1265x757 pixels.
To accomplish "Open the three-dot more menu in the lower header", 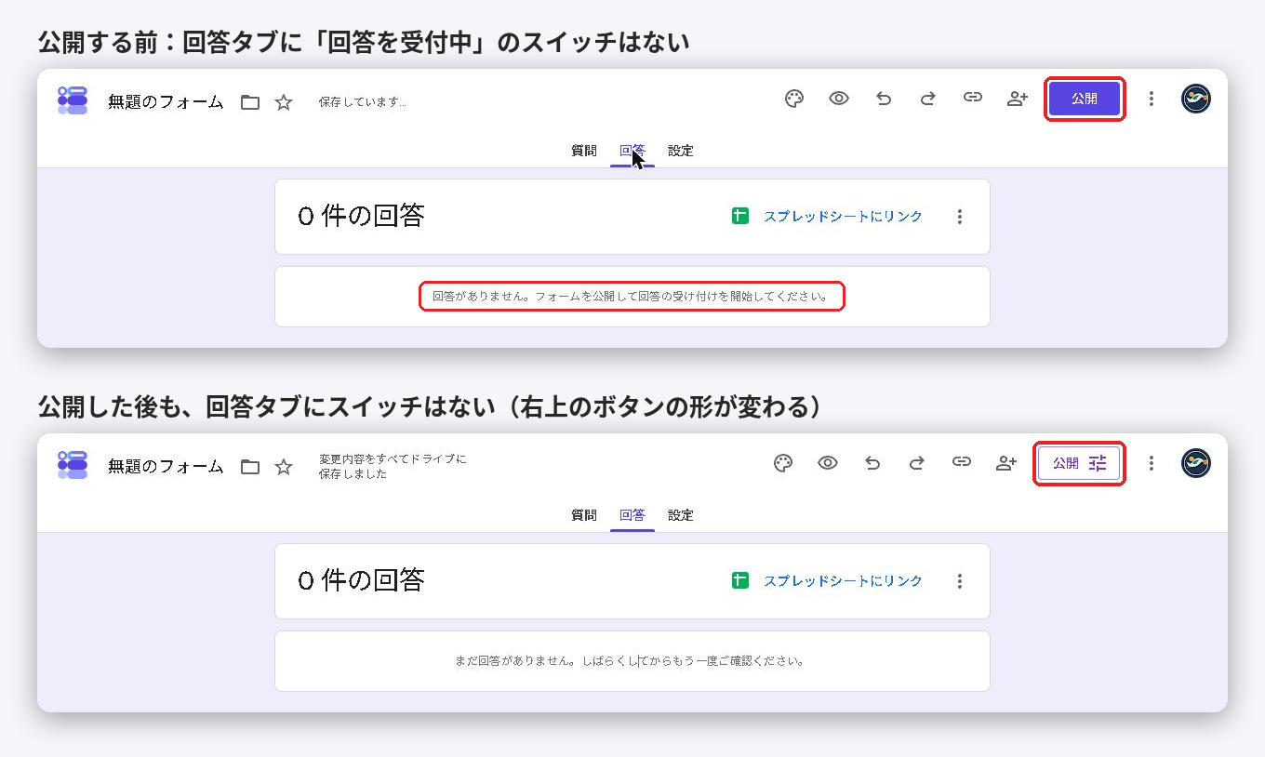I will [x=1152, y=463].
